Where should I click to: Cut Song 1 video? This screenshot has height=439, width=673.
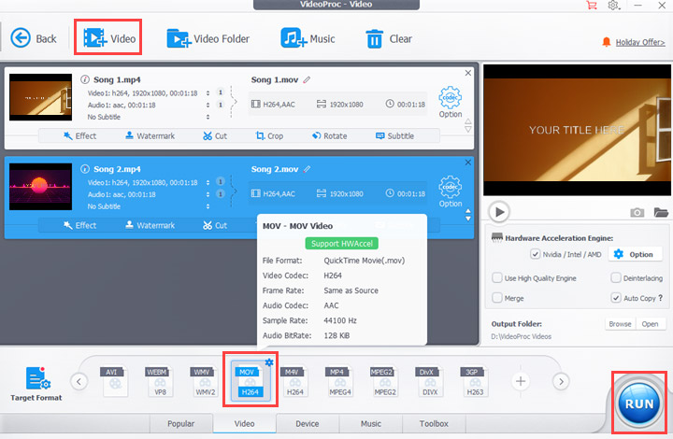point(215,135)
